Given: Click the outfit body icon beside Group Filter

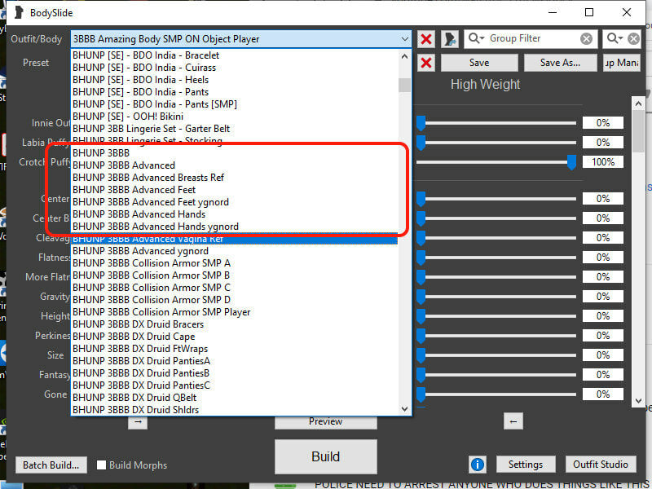Looking at the screenshot, I should point(450,39).
